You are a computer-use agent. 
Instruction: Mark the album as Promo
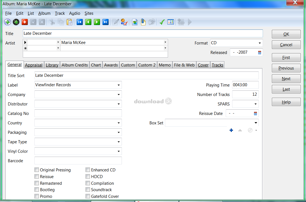pos(37,196)
